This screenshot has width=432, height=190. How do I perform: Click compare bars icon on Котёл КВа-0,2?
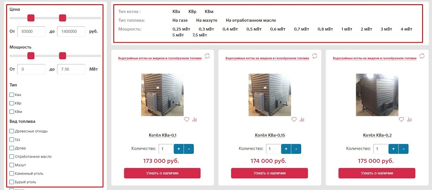coord(409,119)
